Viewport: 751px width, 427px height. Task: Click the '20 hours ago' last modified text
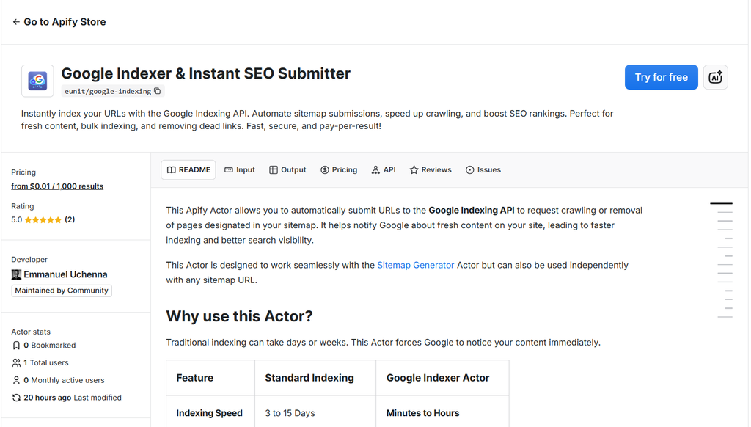(x=48, y=398)
